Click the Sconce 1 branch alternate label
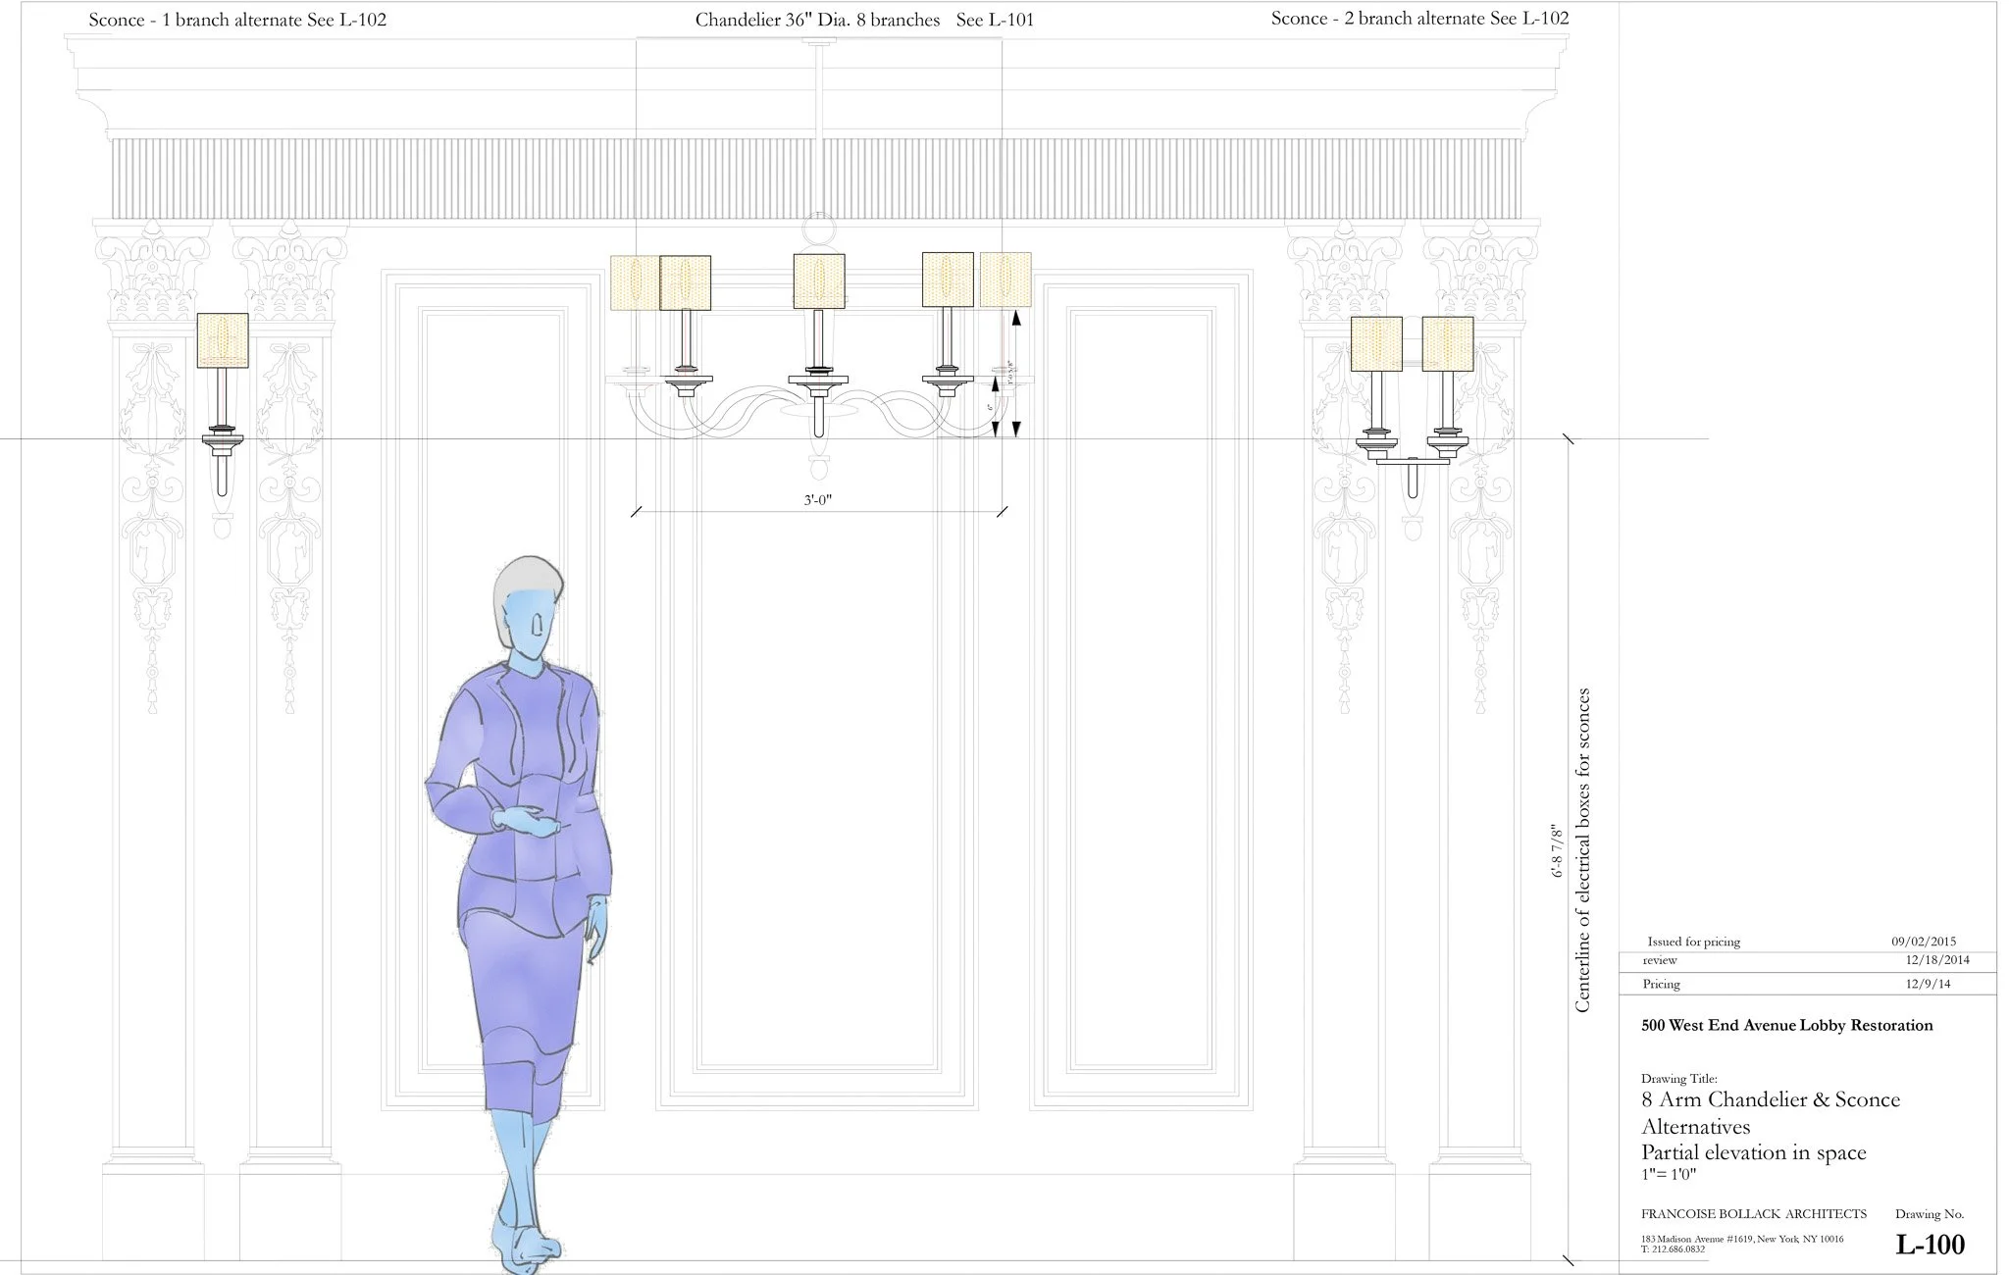The height and width of the screenshot is (1275, 2009). (x=236, y=20)
